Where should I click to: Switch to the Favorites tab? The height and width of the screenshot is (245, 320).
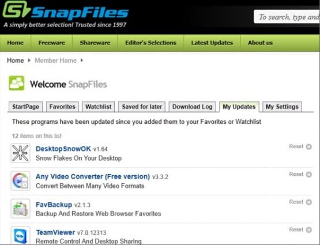tap(62, 107)
